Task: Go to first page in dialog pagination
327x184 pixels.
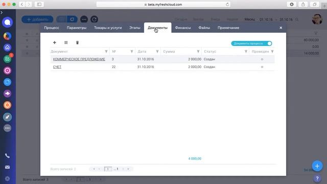Action: click(94, 169)
